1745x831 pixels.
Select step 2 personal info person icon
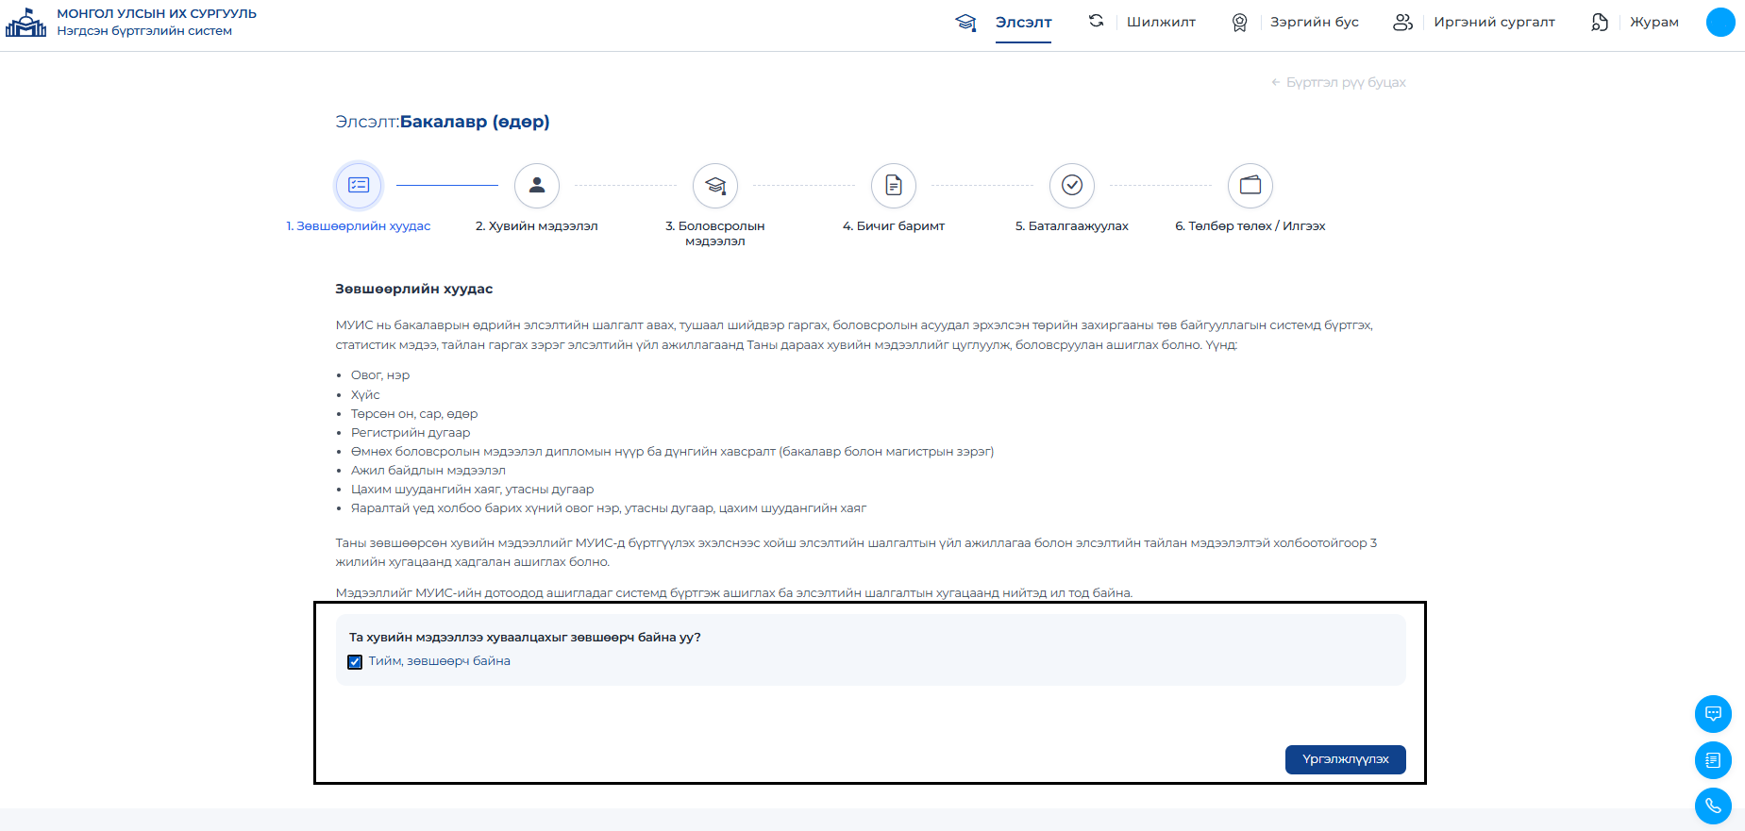(x=537, y=185)
